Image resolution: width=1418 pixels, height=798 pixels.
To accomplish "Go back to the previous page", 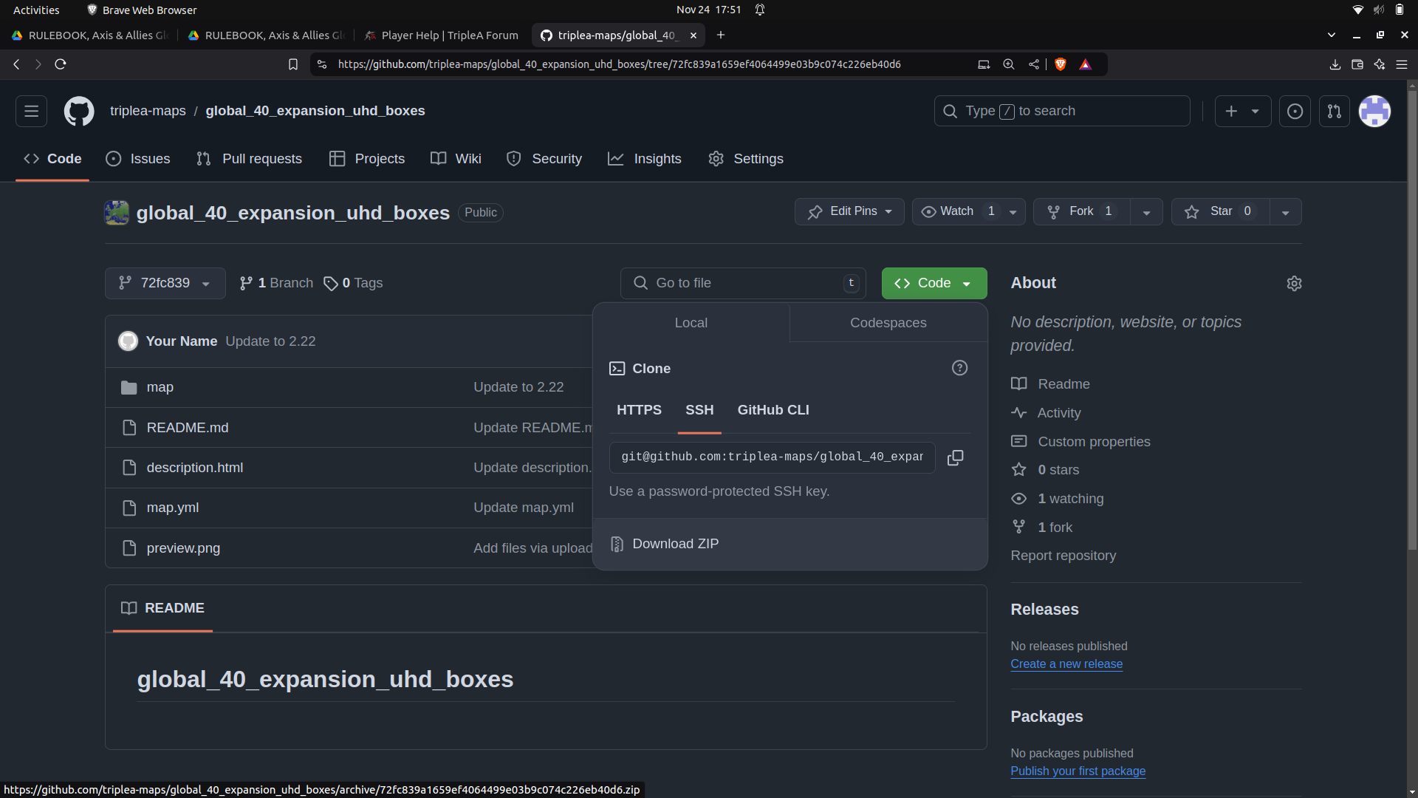I will (16, 64).
